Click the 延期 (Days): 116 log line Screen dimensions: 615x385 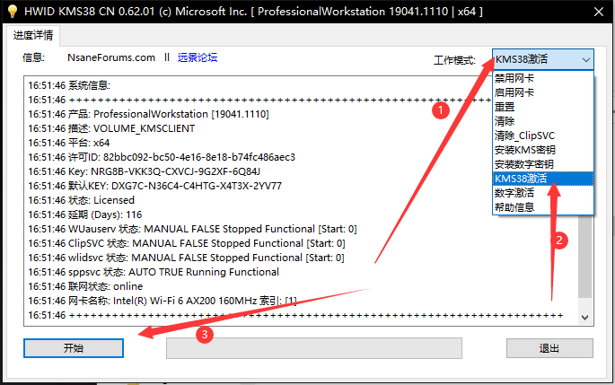pyautogui.click(x=84, y=214)
